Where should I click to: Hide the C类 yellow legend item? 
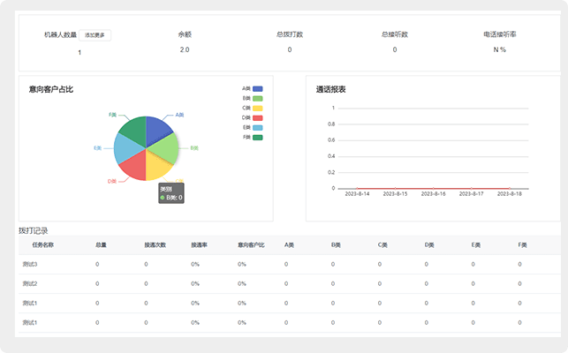click(x=258, y=109)
